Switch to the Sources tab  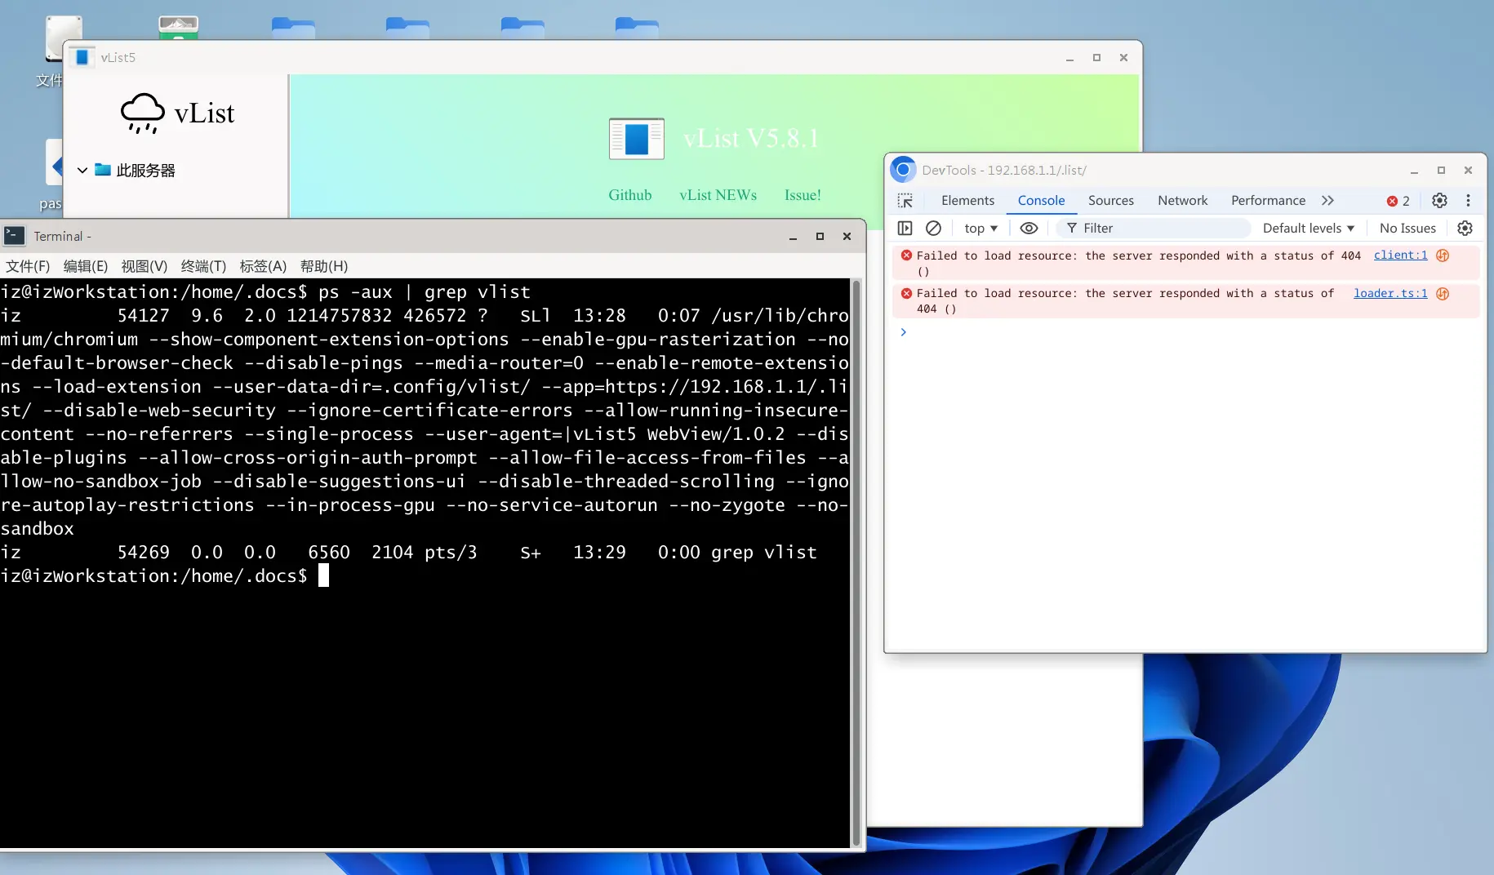click(x=1110, y=201)
